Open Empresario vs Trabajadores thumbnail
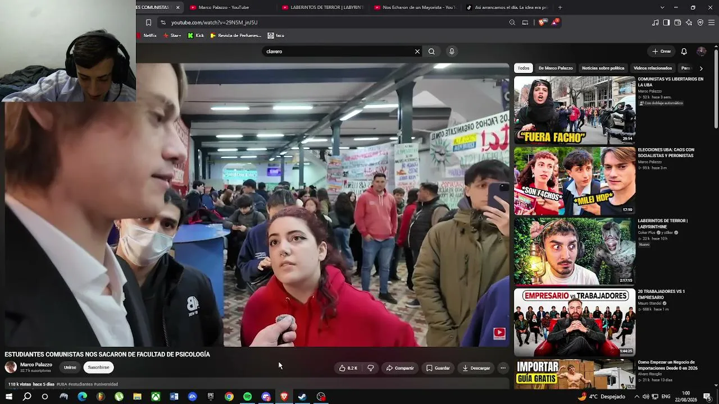This screenshot has height=404, width=719. coord(575,322)
